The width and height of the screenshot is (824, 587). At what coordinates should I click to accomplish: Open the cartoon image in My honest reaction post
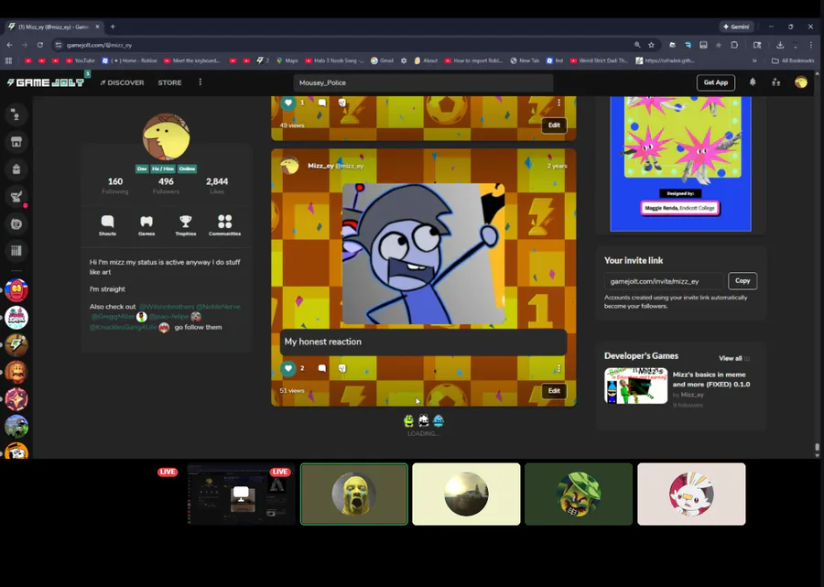coord(424,254)
